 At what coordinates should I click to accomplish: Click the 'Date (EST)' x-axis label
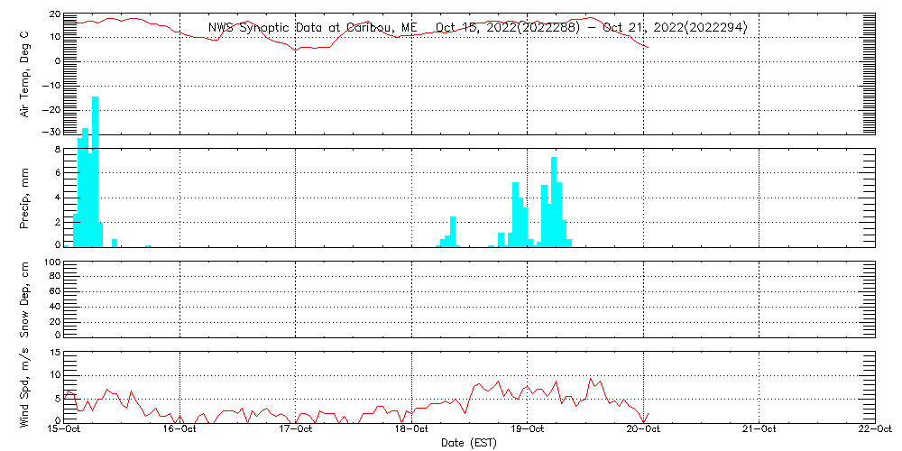click(469, 443)
